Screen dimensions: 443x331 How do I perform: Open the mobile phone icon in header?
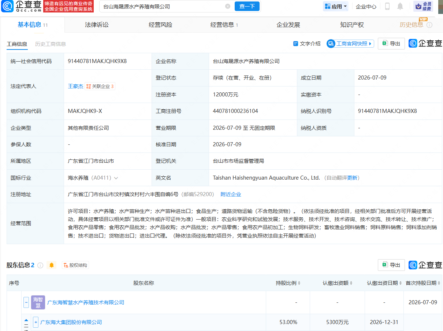[x=387, y=6]
